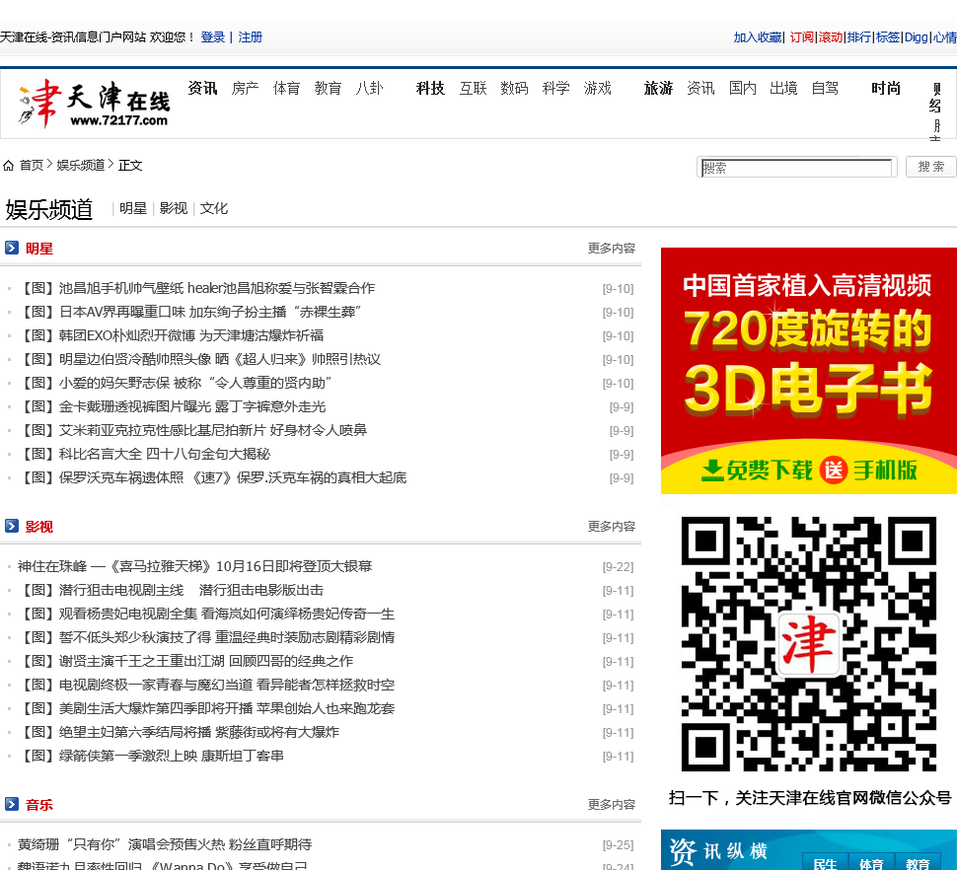Open article 保罗沃克车祸遗体照

[x=212, y=477]
